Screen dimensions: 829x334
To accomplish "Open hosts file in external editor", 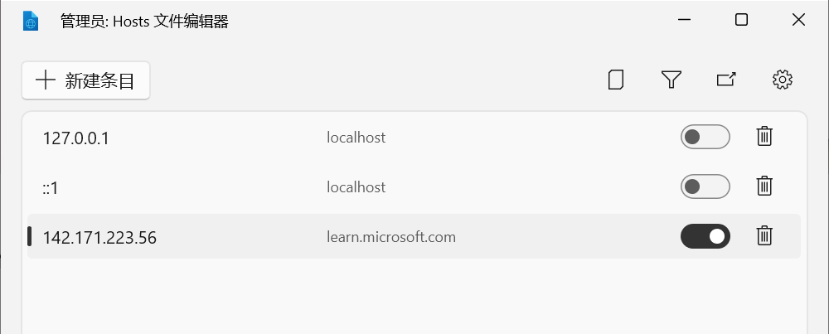I will point(726,80).
